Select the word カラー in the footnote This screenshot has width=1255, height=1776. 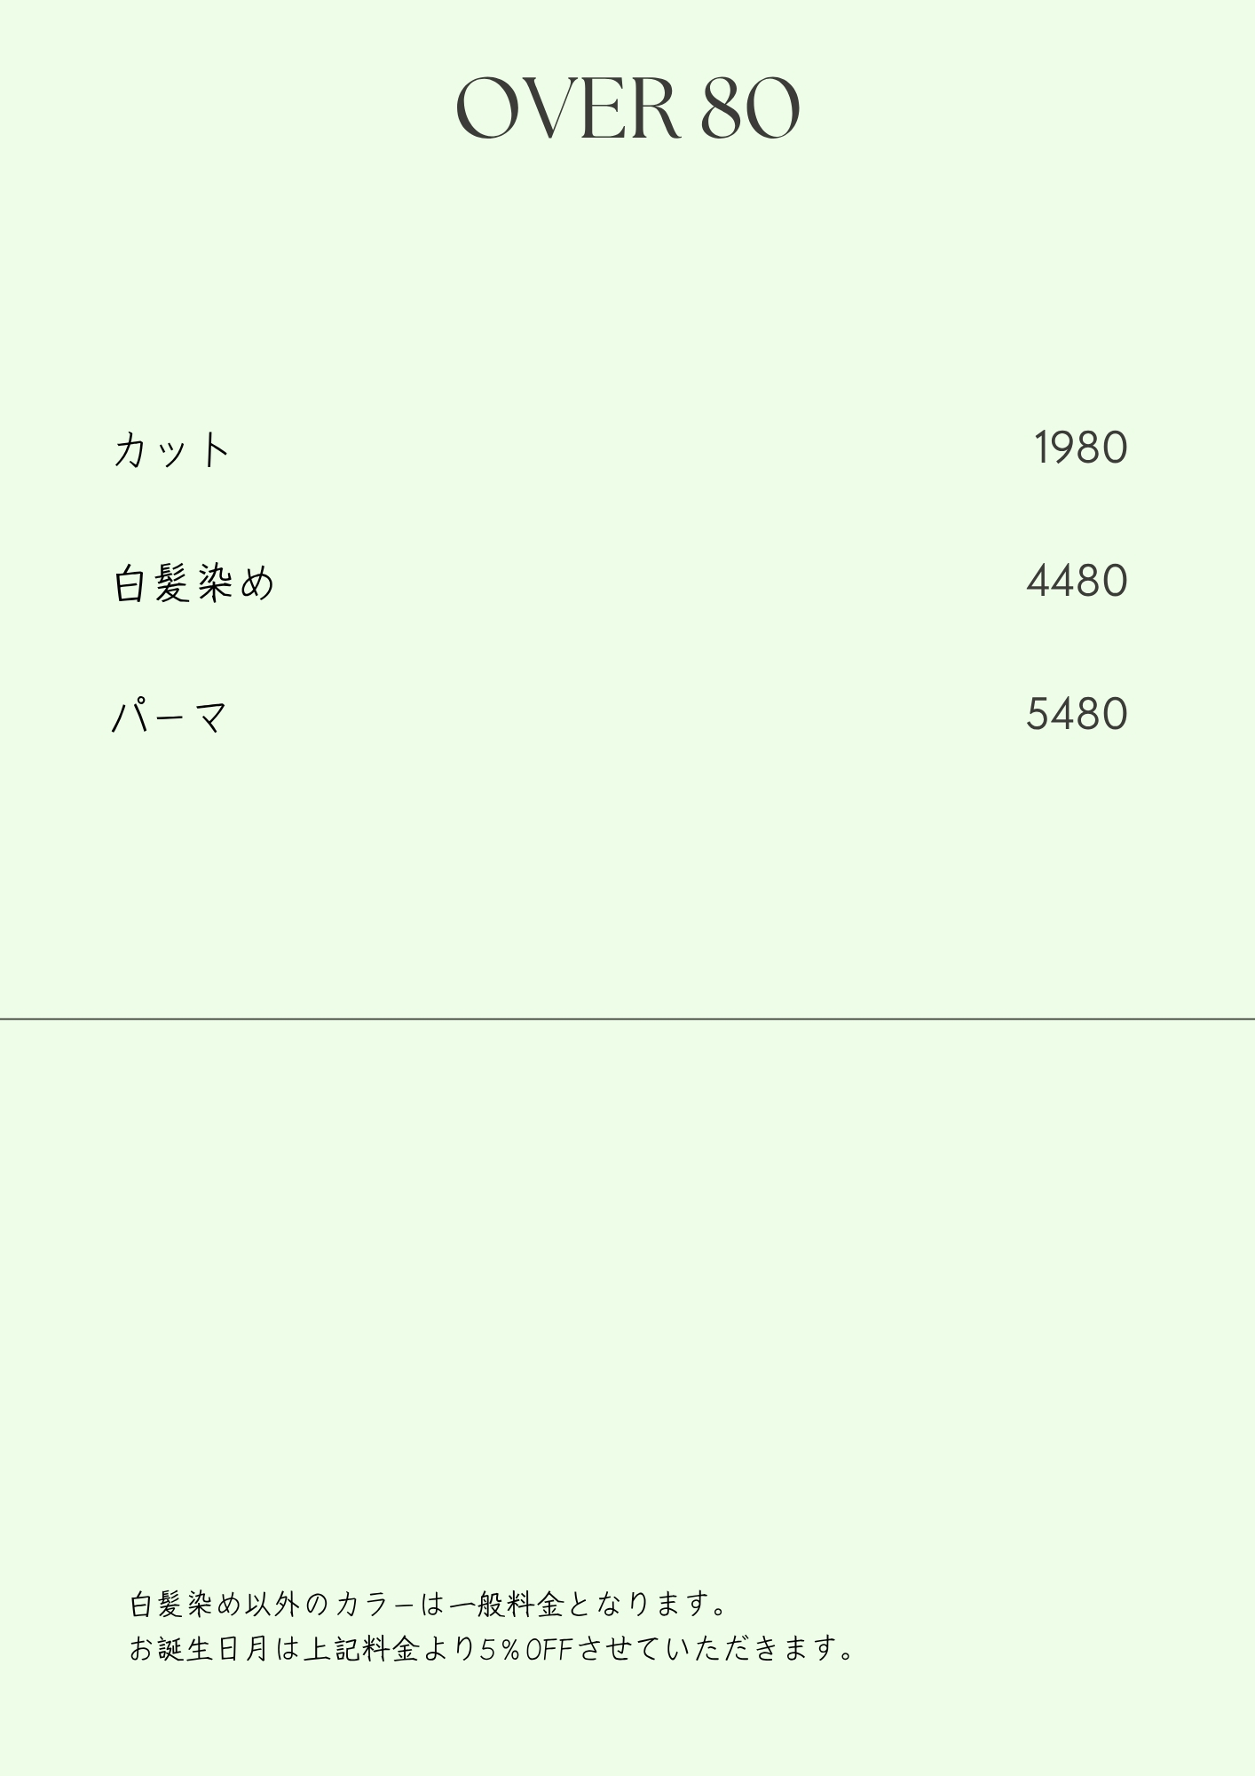[375, 1605]
